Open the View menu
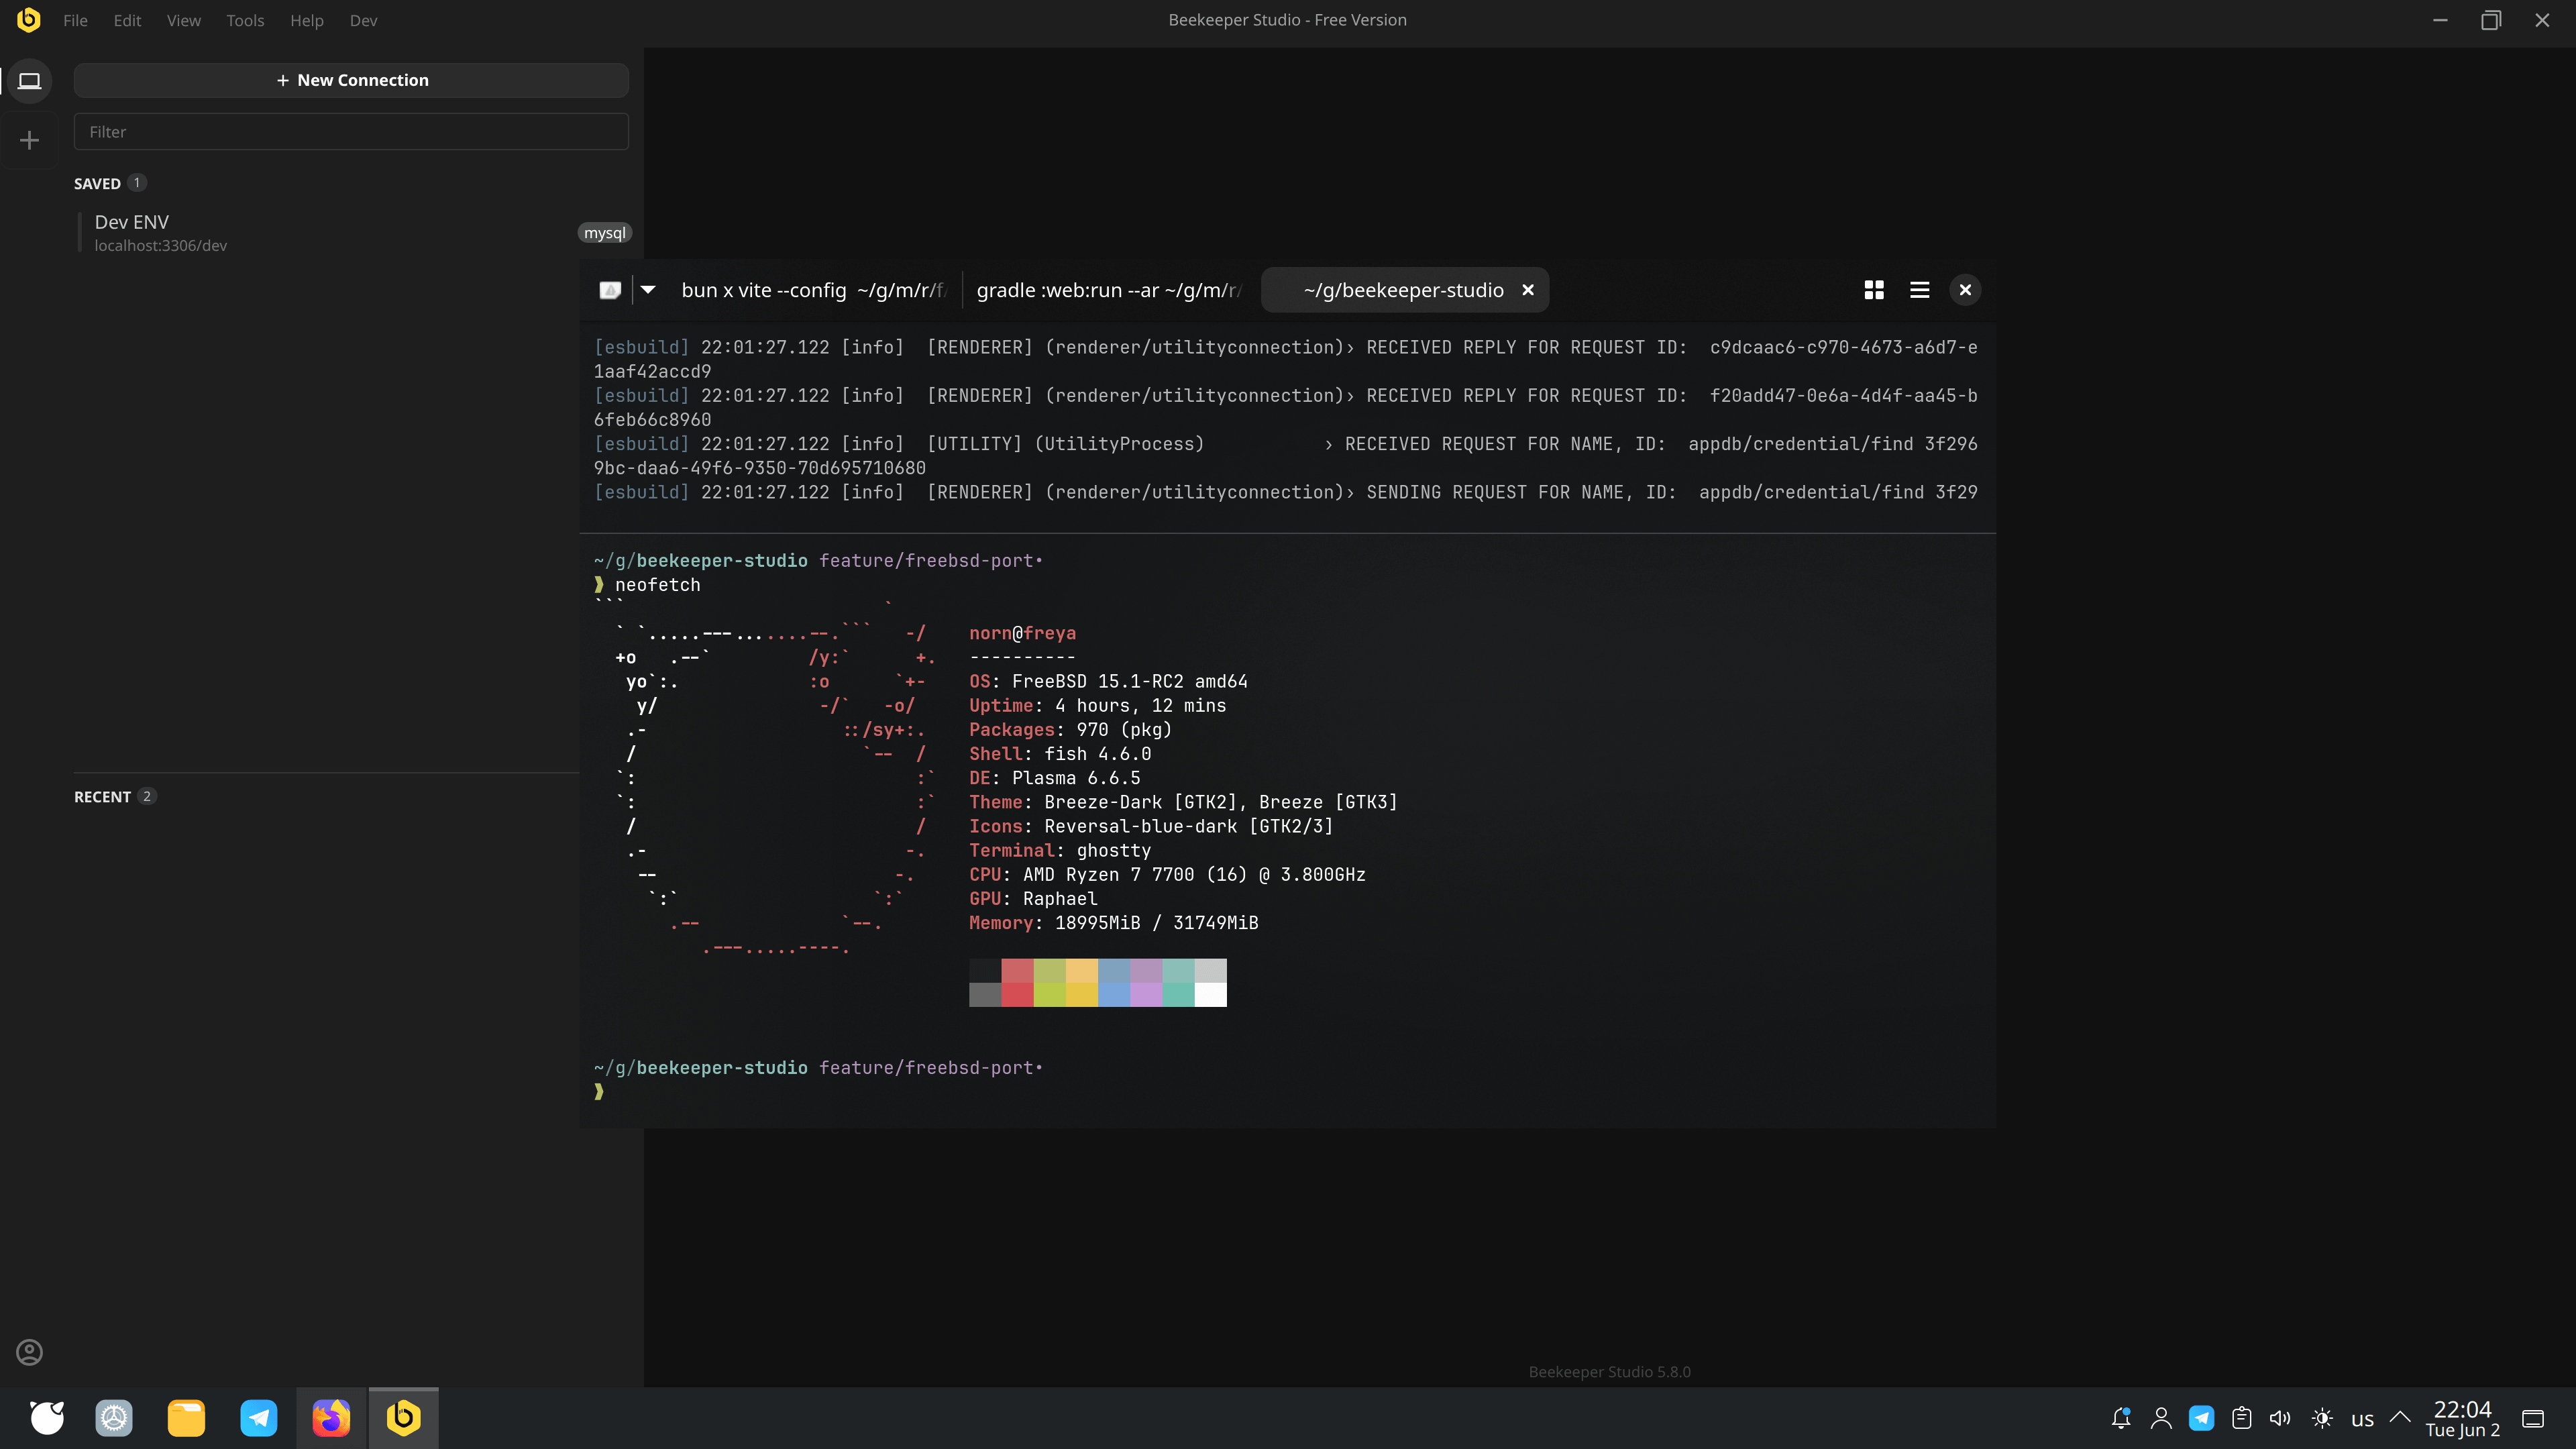2576x1449 pixels. click(x=184, y=20)
